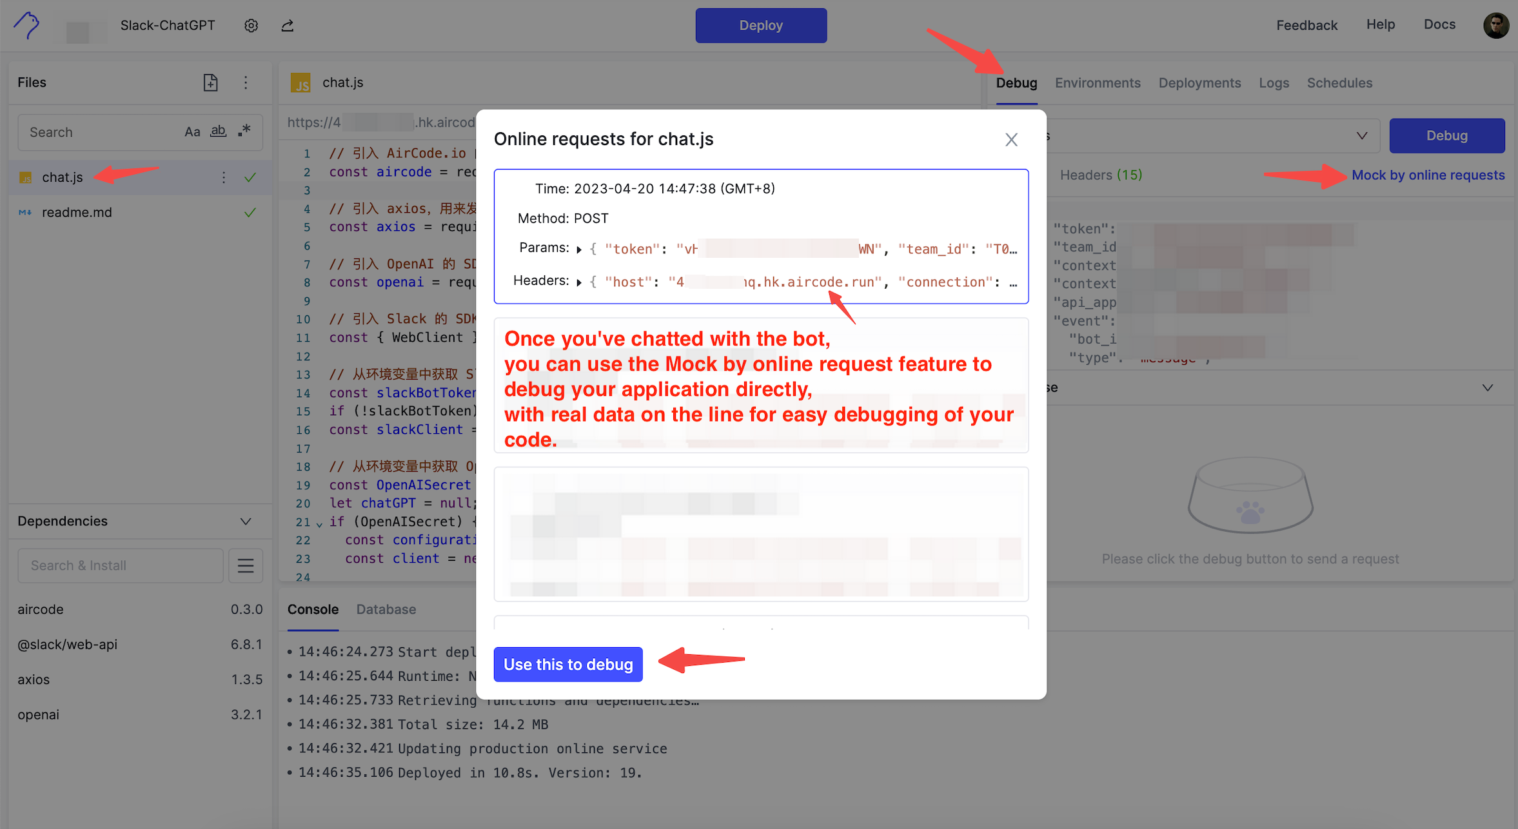
Task: Click the blue Debug button
Action: tap(1447, 135)
